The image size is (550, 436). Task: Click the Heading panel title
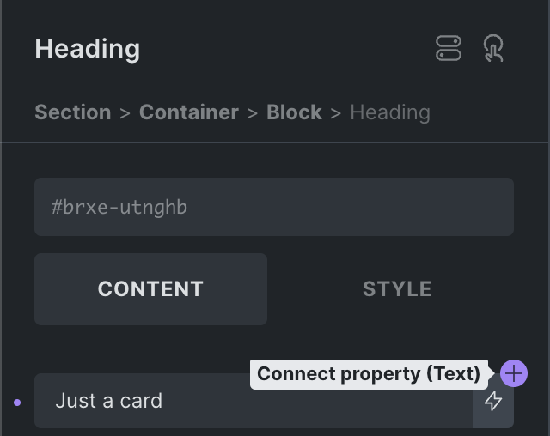[x=88, y=49]
